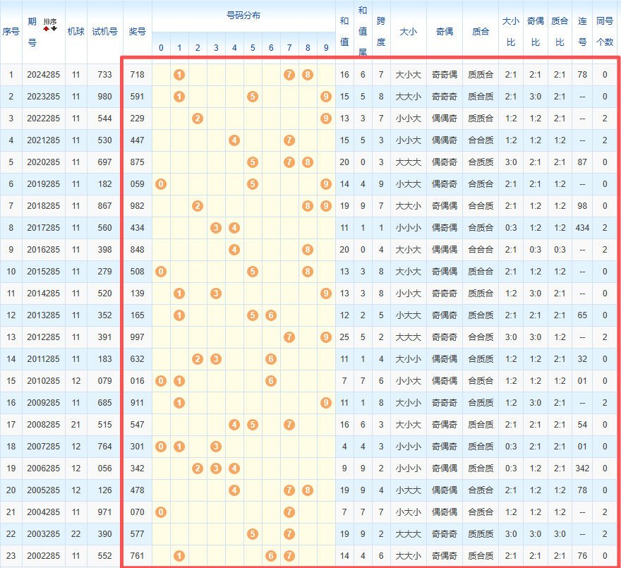Image resolution: width=621 pixels, height=568 pixels.
Task: Click consecutive number 434 in row 2017285
Action: coord(582,227)
